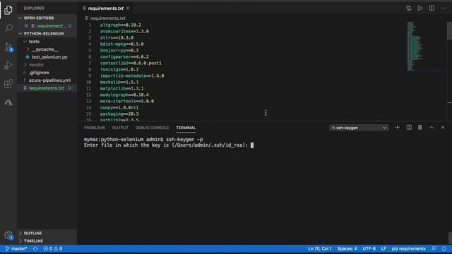
Task: Click the synchronize changes icon in status bar
Action: coord(35,248)
